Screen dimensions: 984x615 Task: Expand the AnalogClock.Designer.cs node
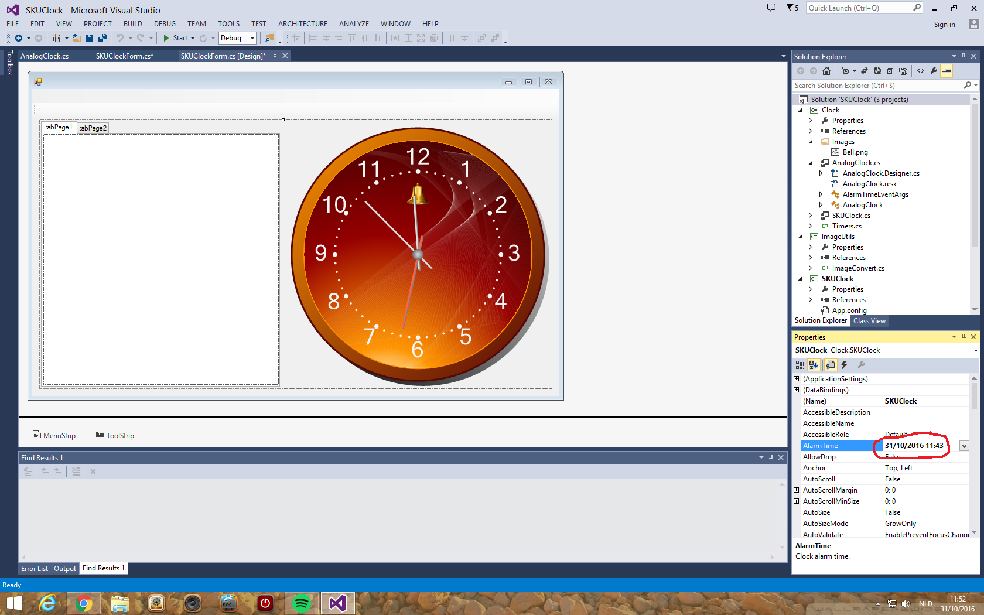[821, 173]
